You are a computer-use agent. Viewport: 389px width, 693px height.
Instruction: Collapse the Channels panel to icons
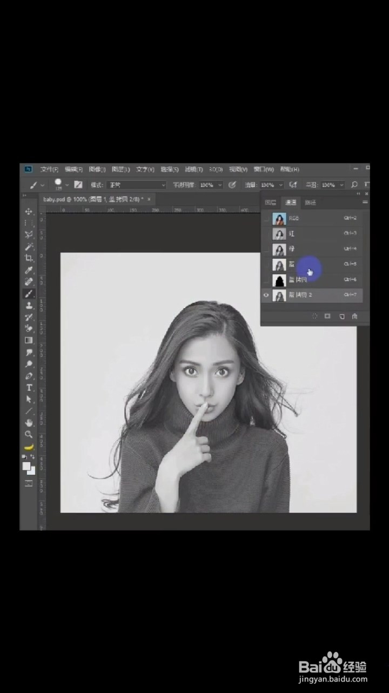[x=358, y=193]
